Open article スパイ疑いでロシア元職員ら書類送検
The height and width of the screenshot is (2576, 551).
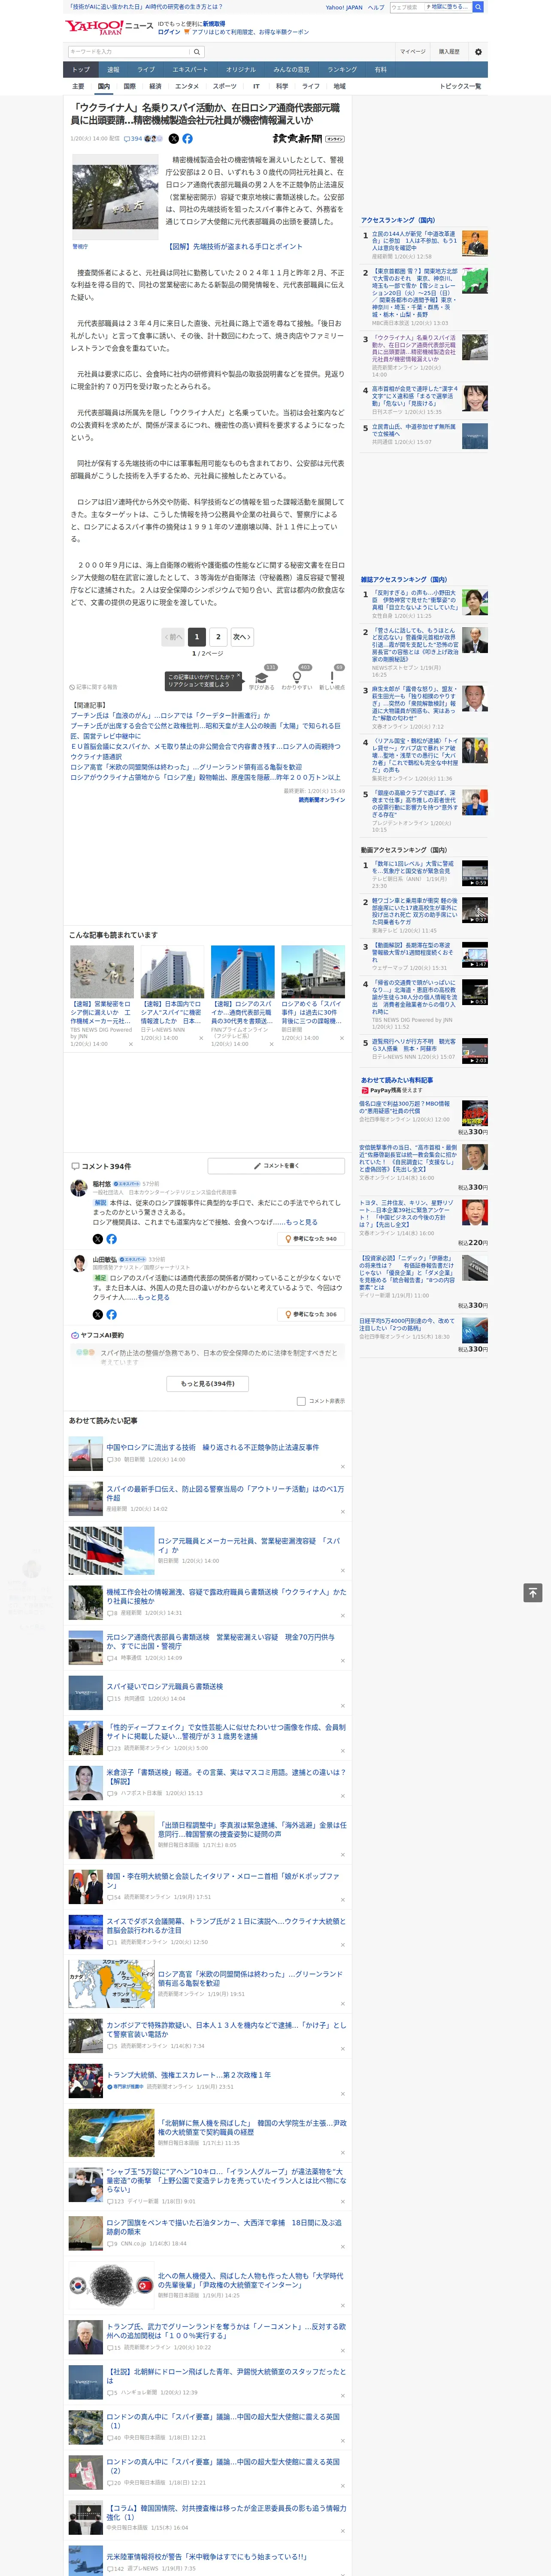165,1687
